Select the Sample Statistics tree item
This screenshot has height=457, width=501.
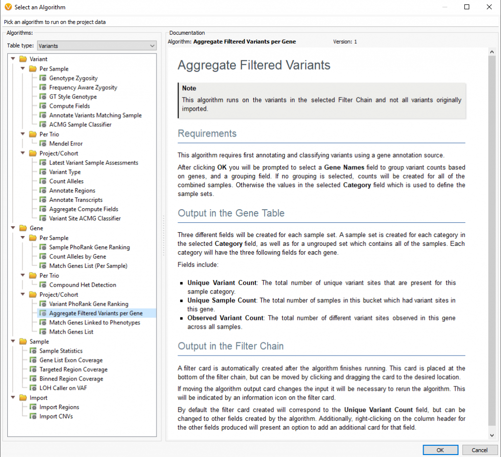(x=61, y=351)
